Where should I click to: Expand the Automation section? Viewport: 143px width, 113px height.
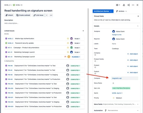[x=116, y=110]
